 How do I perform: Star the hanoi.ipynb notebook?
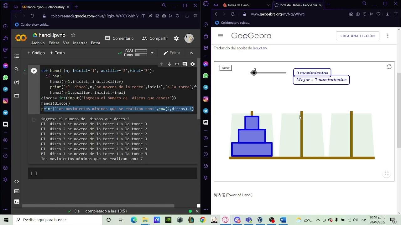point(73,35)
